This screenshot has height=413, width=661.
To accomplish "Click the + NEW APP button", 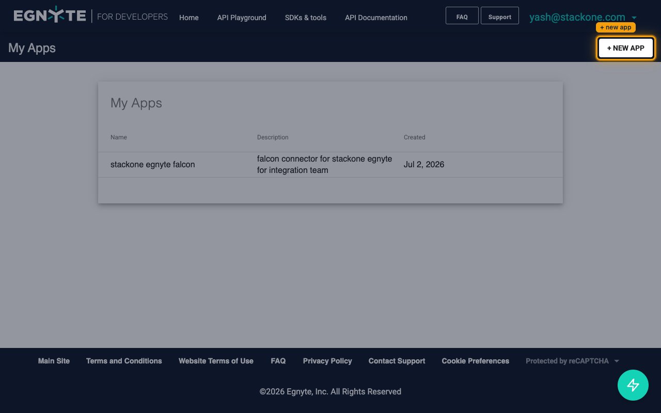I will pyautogui.click(x=626, y=48).
